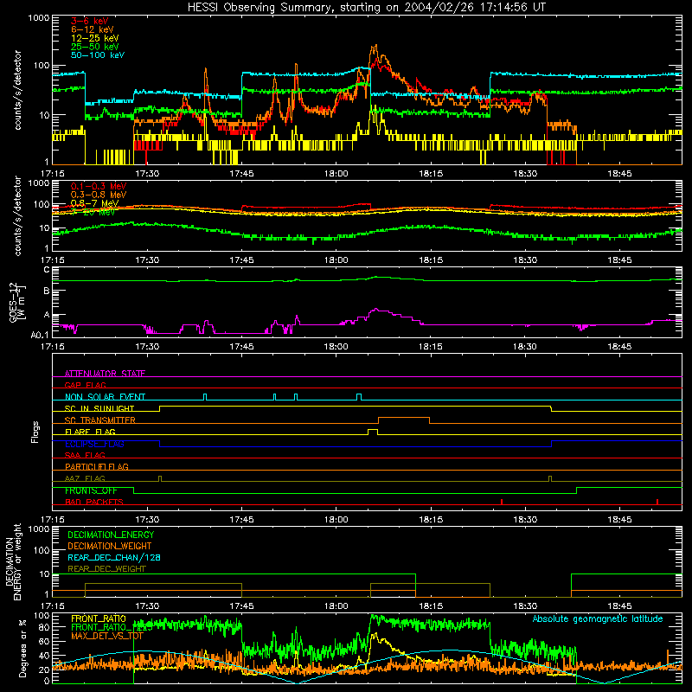Click the REAR_DEC_CHAN/128 legend label
The image size is (692, 692).
click(114, 557)
